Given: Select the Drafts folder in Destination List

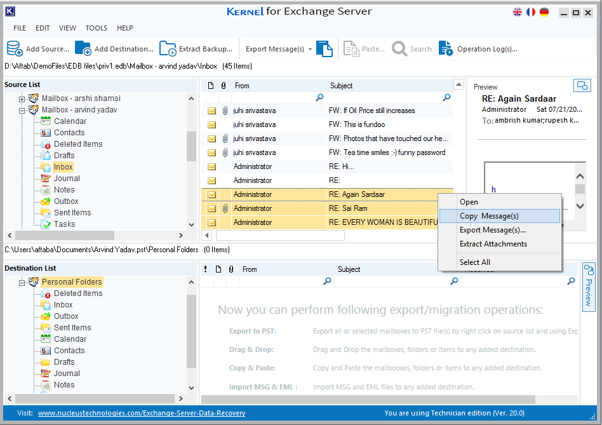Looking at the screenshot, I should [64, 362].
